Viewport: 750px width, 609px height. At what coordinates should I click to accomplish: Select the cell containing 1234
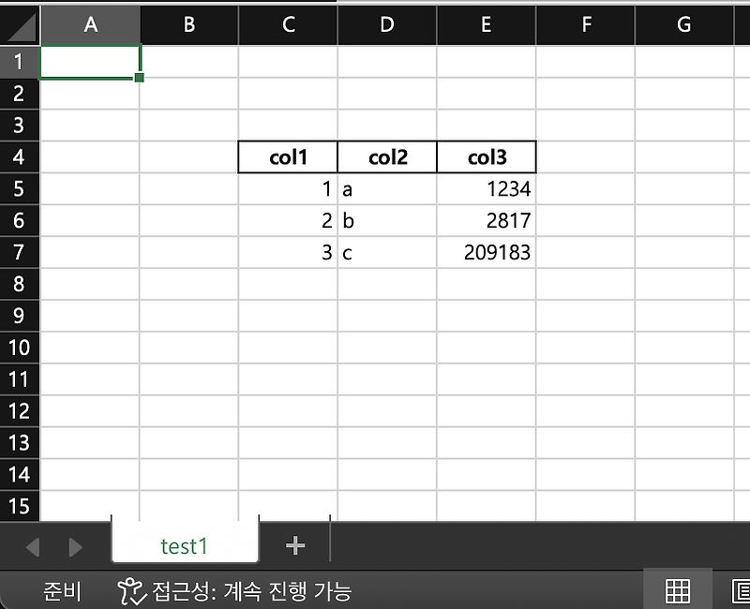pyautogui.click(x=487, y=189)
